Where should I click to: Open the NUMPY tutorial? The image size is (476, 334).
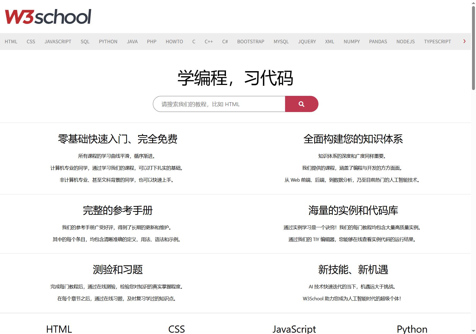(x=352, y=42)
